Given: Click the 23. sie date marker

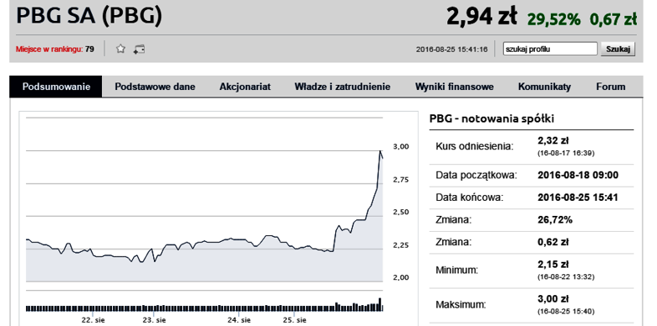Looking at the screenshot, I should pos(154,320).
